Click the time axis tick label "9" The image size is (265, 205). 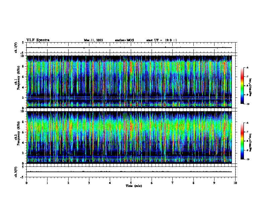[214, 183]
